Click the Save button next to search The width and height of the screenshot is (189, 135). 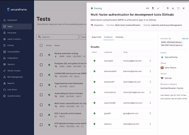point(83,37)
